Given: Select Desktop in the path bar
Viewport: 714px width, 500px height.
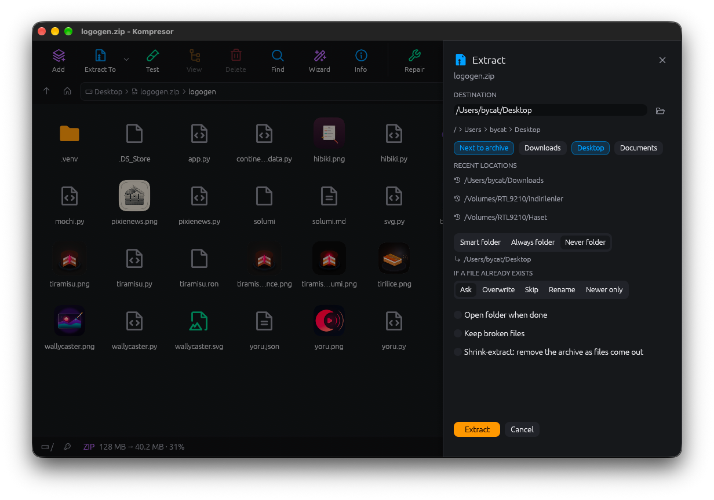Looking at the screenshot, I should coord(104,91).
